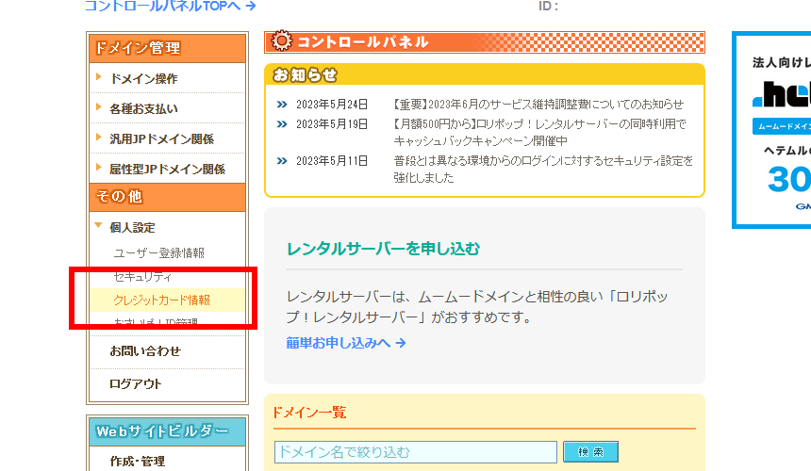
Task: Click the domain name filter input field
Action: 415,452
